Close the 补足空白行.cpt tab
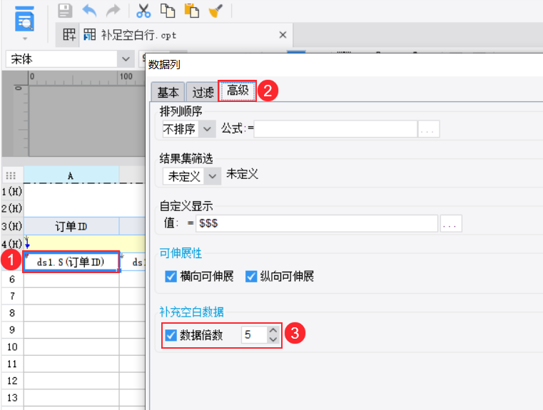Image resolution: width=543 pixels, height=410 pixels. tap(283, 35)
